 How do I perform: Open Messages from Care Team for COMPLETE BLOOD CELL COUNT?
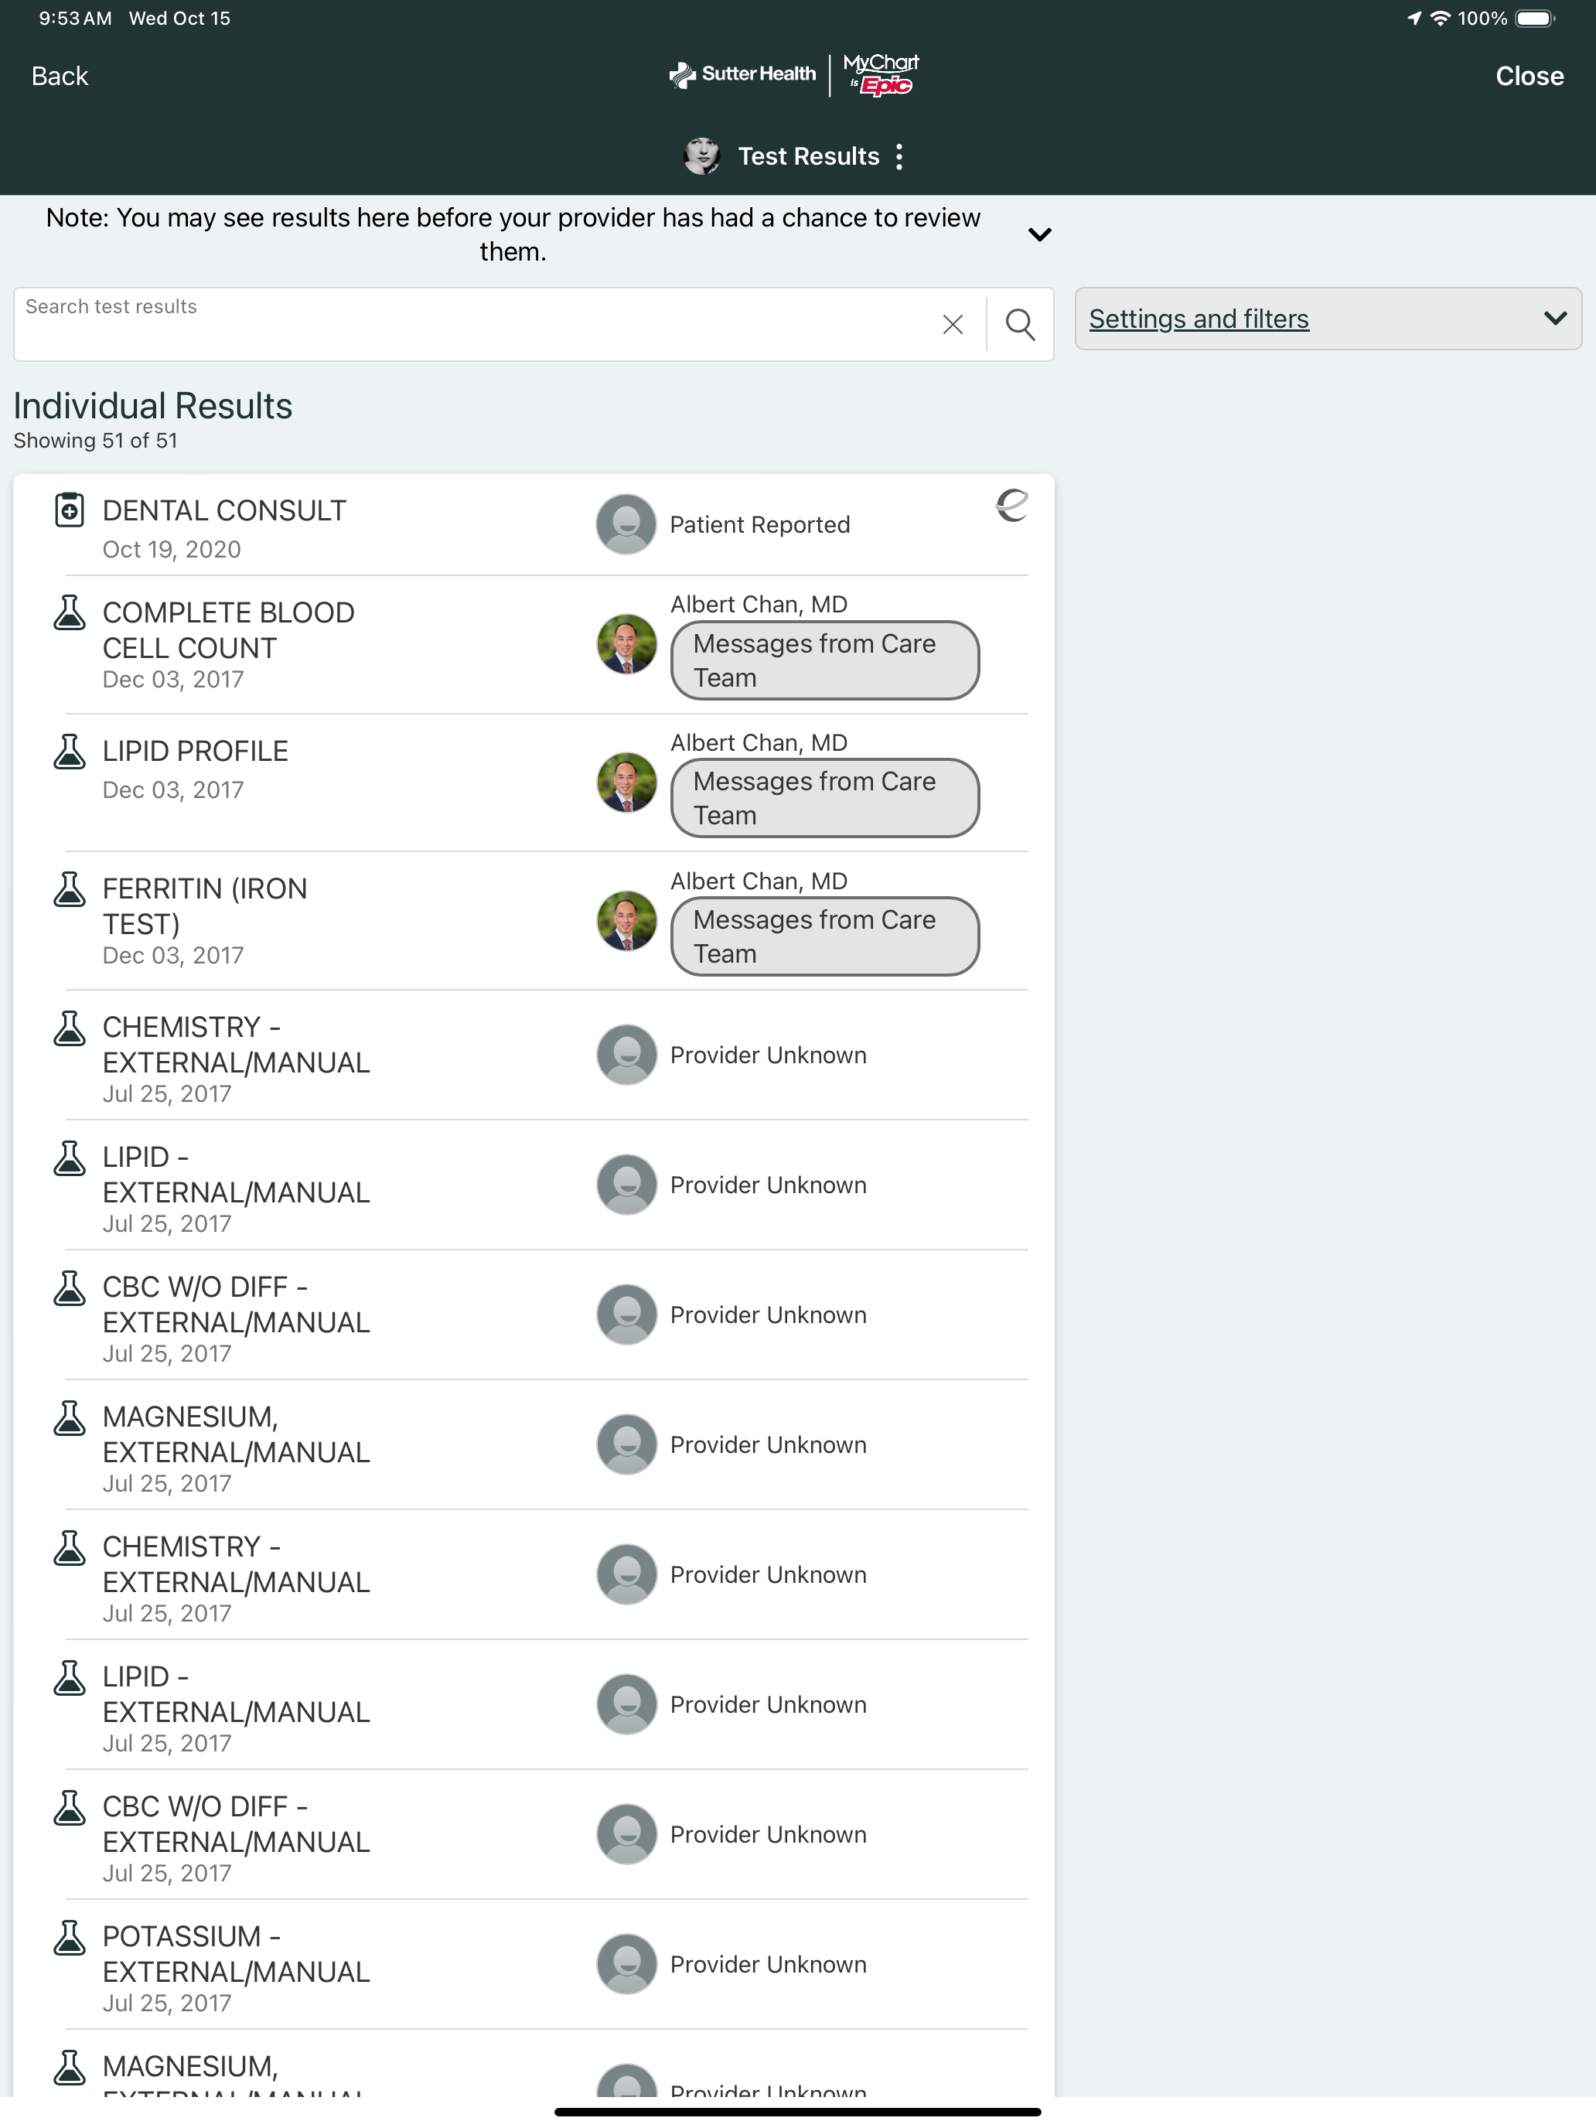tap(824, 661)
